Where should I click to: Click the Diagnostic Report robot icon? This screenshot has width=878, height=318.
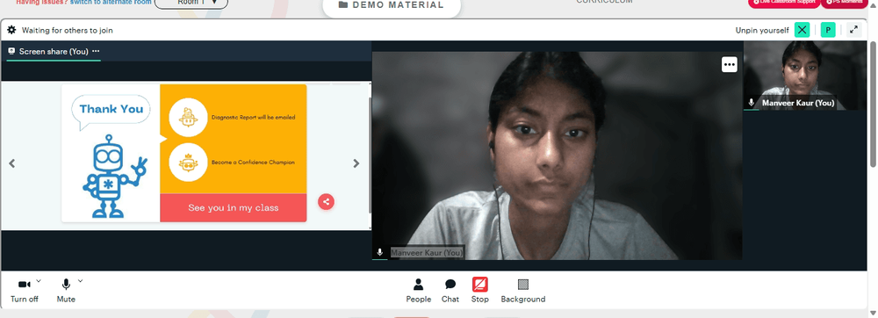point(188,117)
